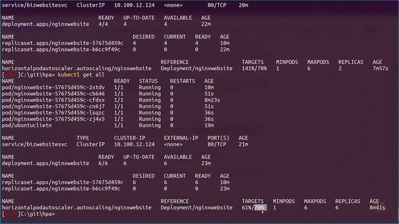Click the 8m23s age of the cfdxx pod
Viewport: 399px width, 224px height.
coord(212,100)
